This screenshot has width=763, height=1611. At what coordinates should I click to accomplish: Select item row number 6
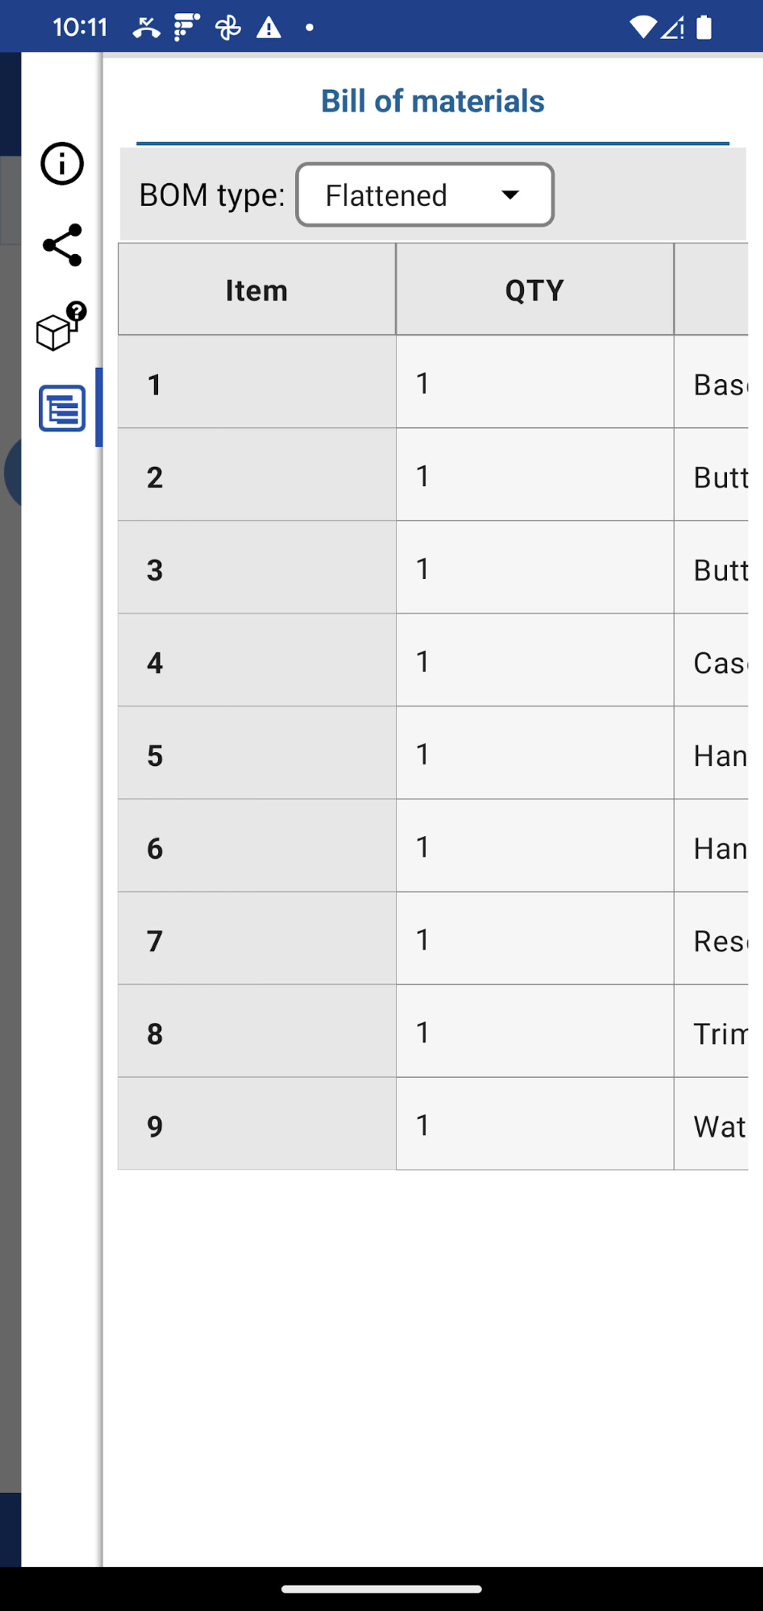click(x=257, y=847)
